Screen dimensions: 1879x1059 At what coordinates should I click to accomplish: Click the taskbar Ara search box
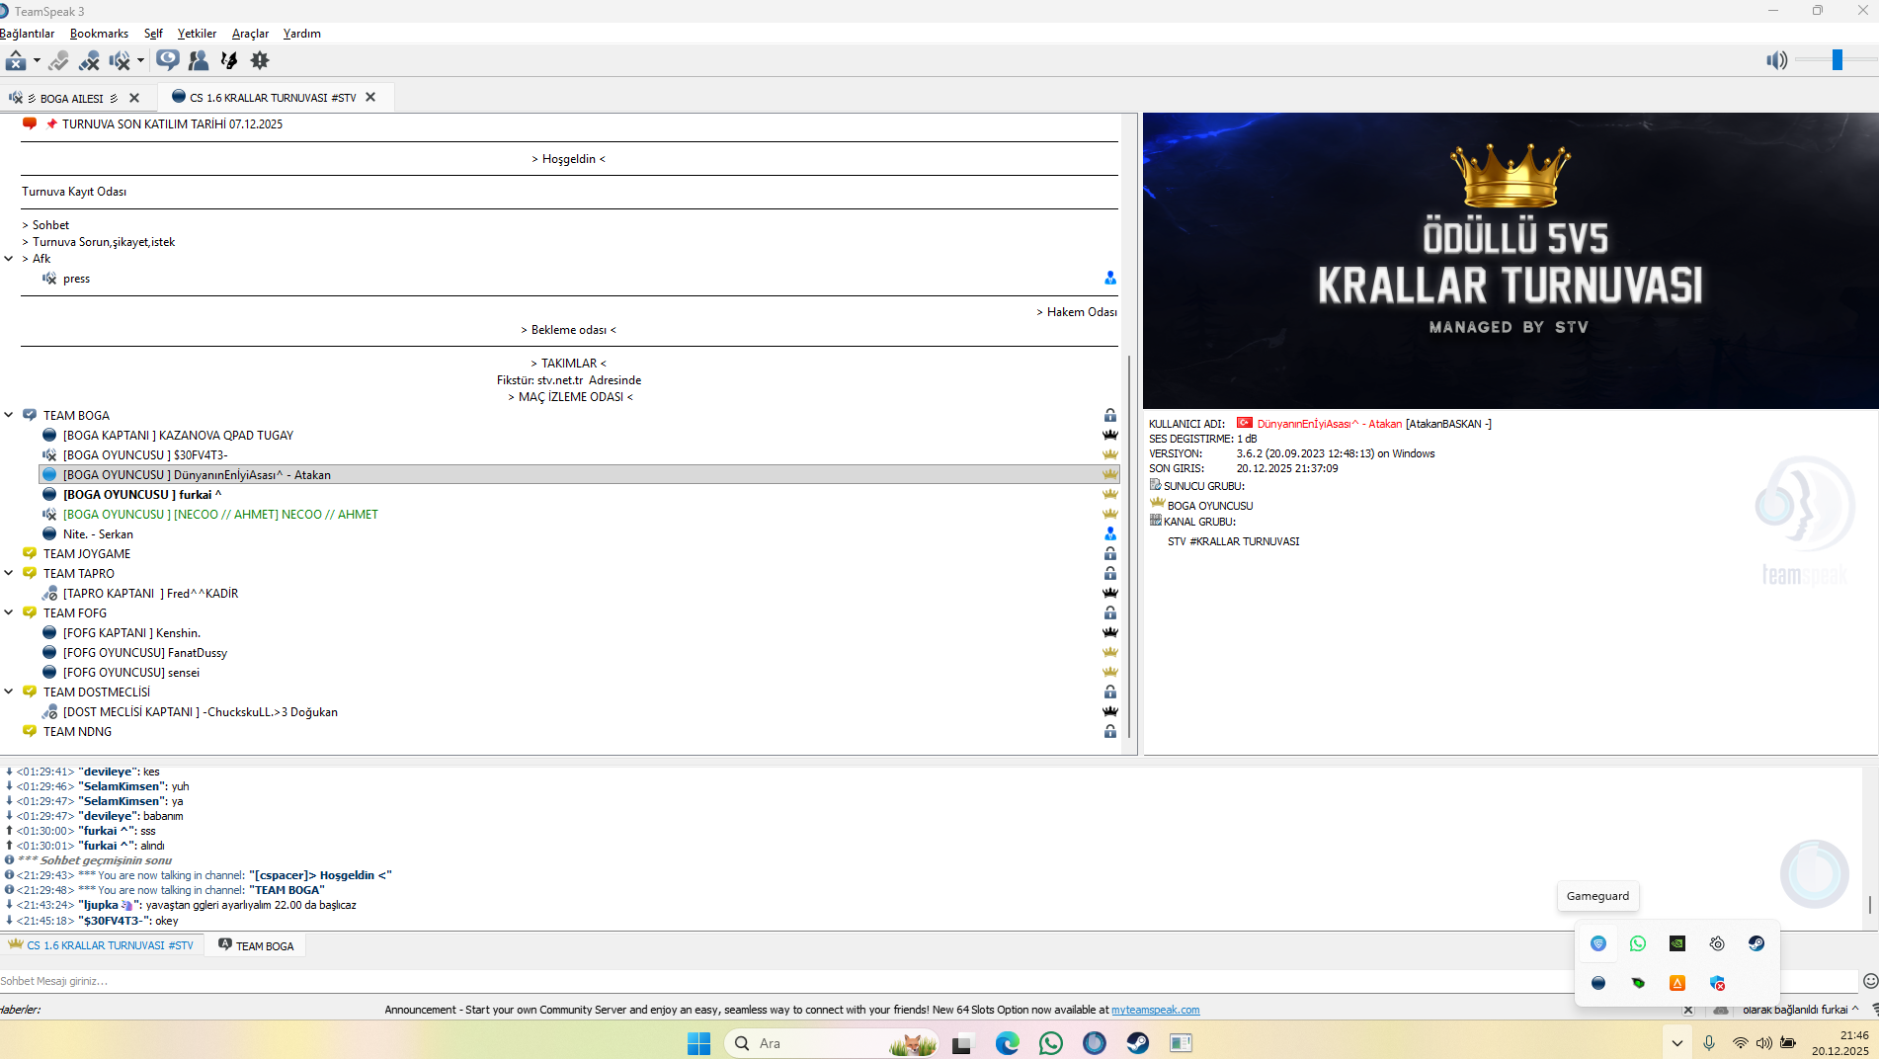(833, 1043)
